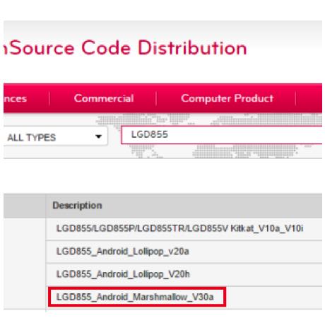Open LGD855_Android_Lollipop_V20h entry
Screen dimensions: 325x318
pyautogui.click(x=123, y=274)
